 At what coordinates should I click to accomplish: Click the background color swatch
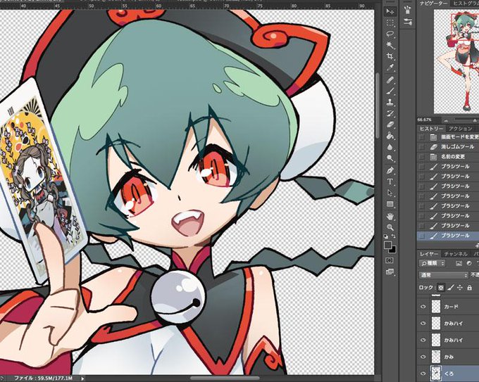(393, 250)
